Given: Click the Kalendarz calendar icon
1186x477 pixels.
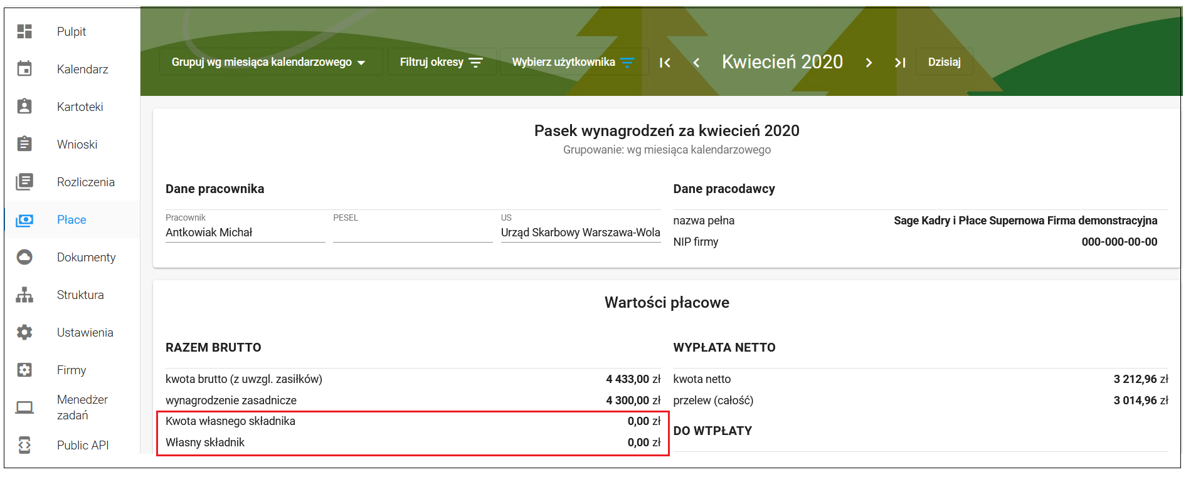Looking at the screenshot, I should pyautogui.click(x=24, y=69).
